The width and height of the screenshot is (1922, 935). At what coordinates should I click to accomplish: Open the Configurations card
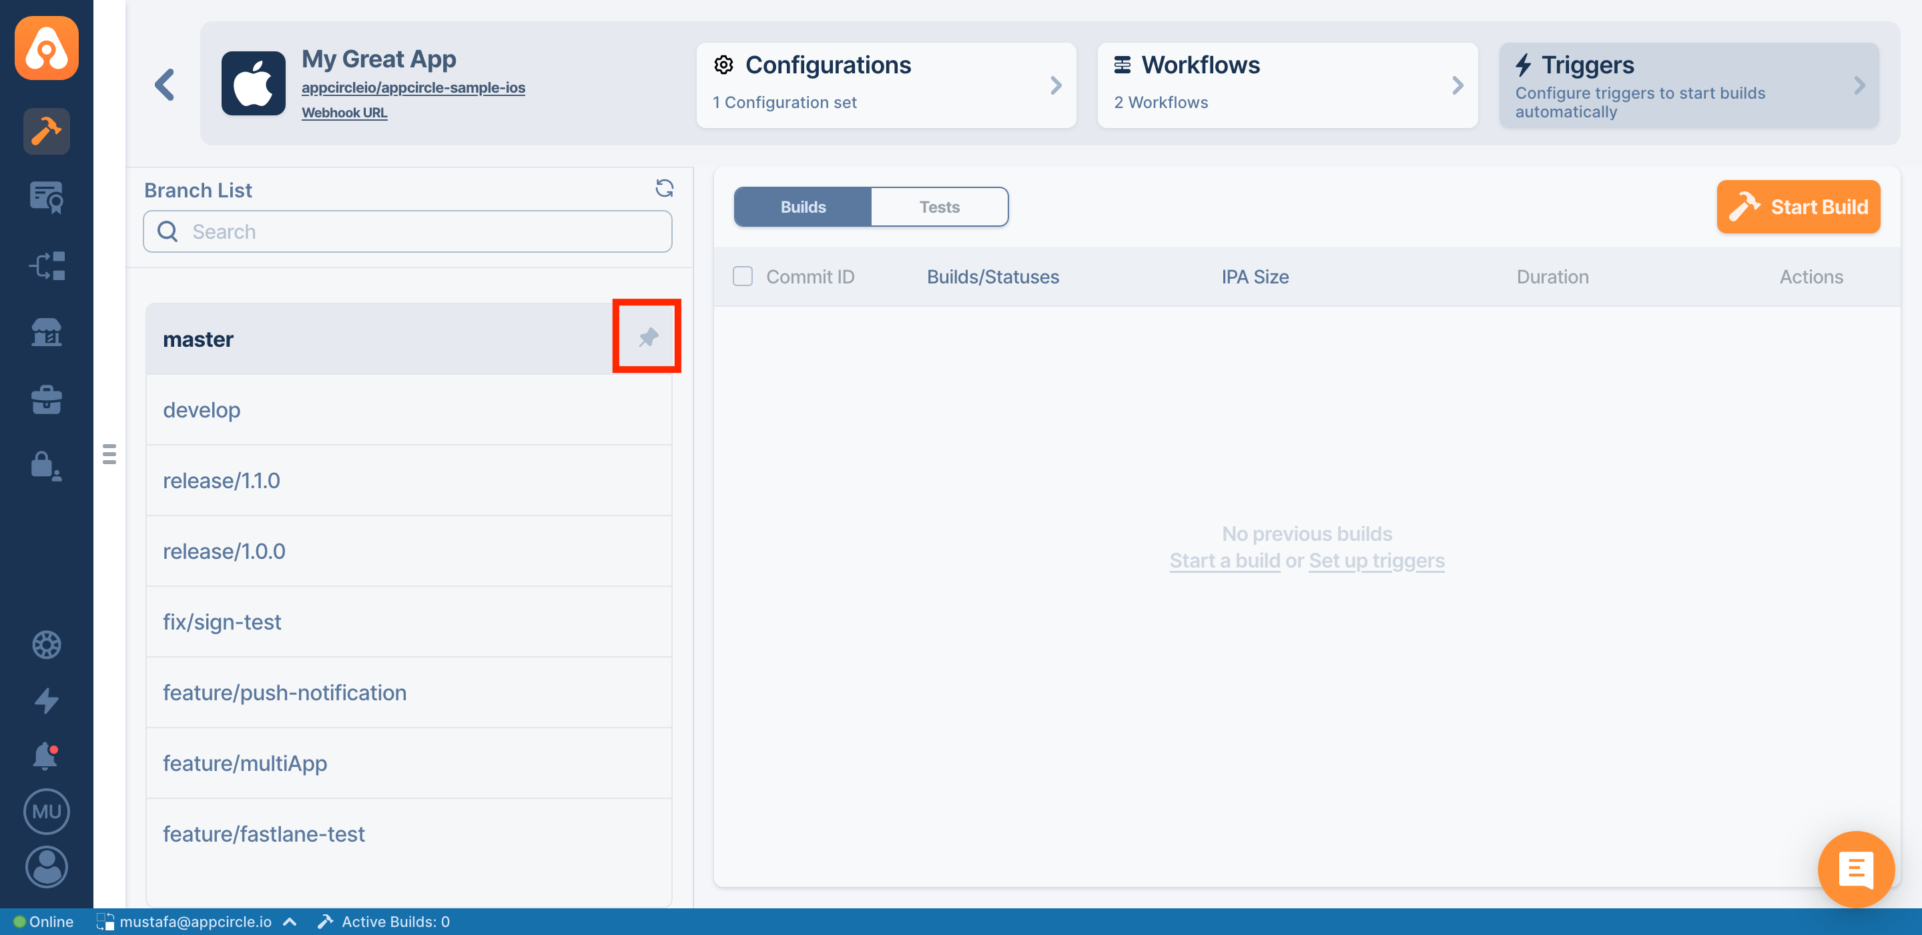click(x=886, y=85)
